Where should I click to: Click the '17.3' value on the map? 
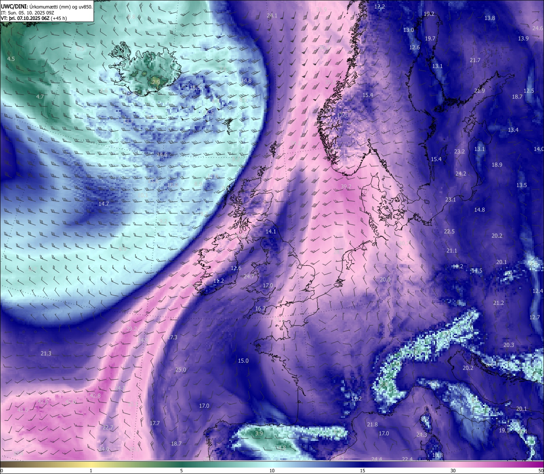tap(172, 338)
